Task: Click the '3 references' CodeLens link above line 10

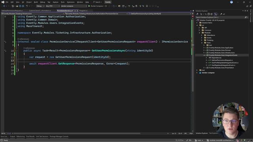Action: (29, 48)
